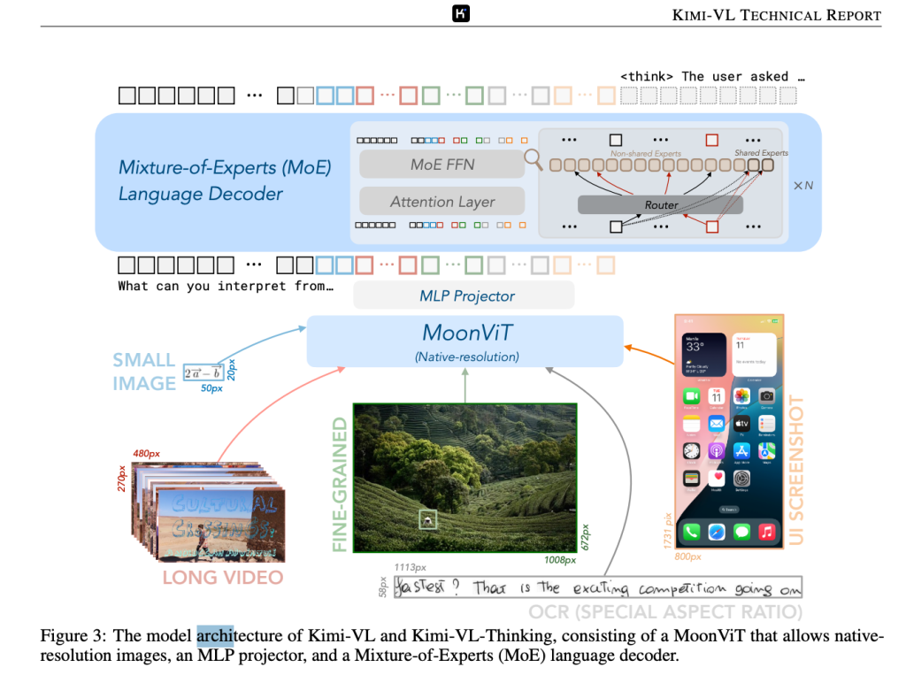The height and width of the screenshot is (675, 906).
Task: Click the Router box in the diagram
Action: (660, 204)
